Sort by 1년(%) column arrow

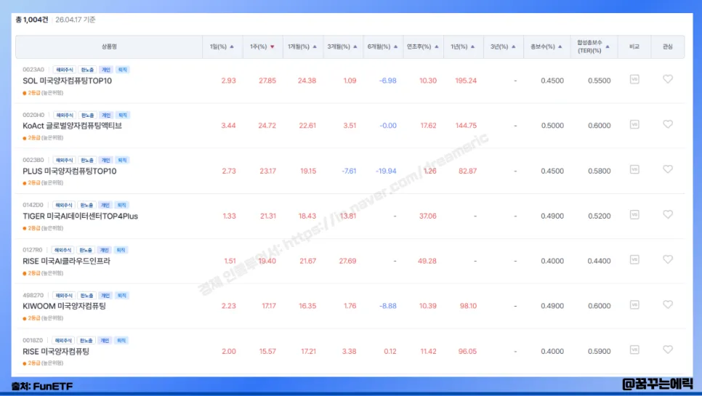point(473,47)
